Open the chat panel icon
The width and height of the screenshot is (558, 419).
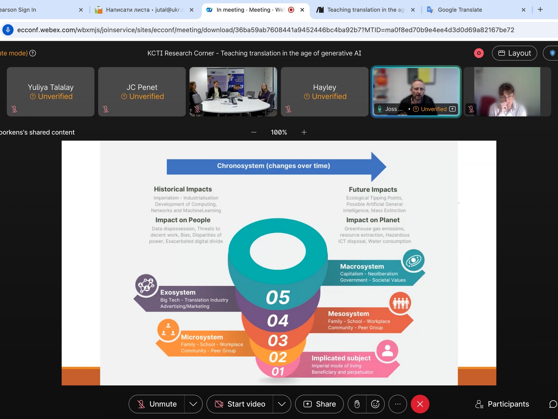(552, 404)
